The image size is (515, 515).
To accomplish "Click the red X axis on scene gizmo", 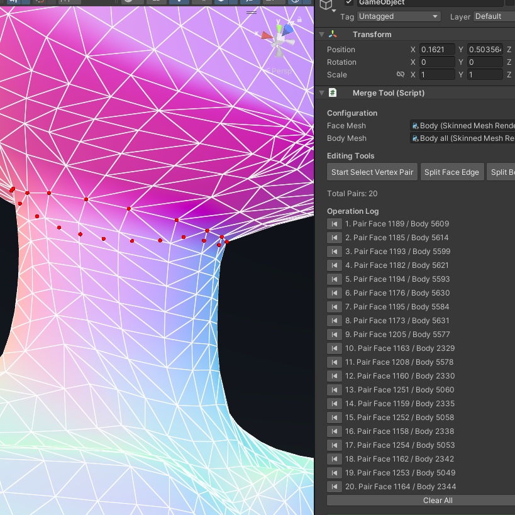I will click(x=267, y=36).
